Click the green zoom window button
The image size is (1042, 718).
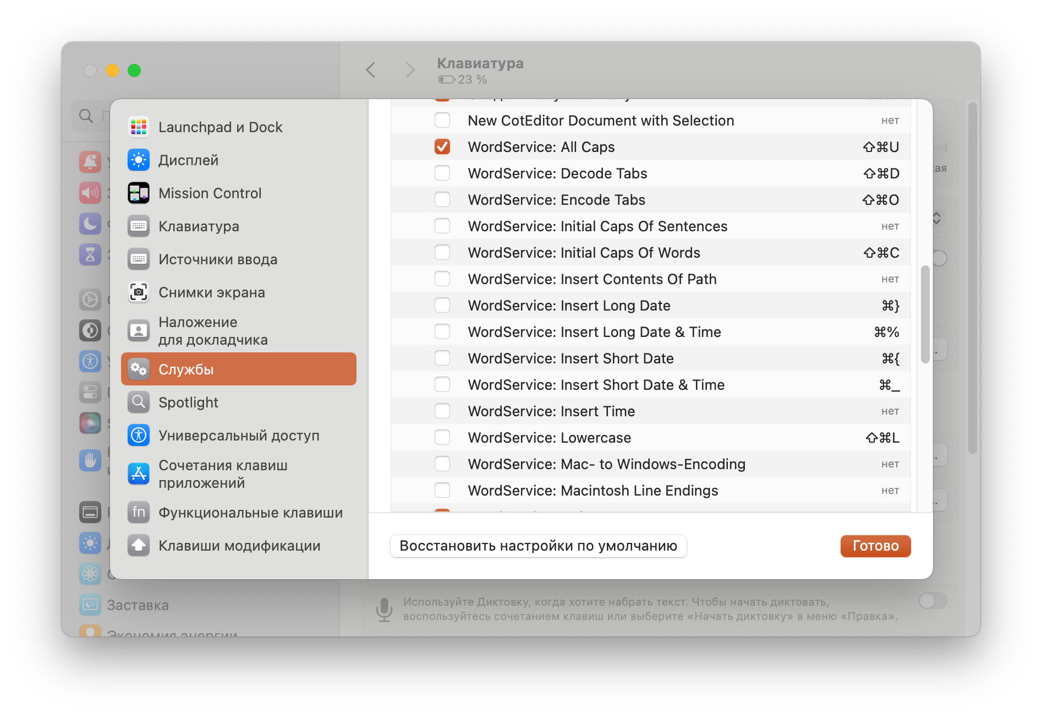[134, 70]
